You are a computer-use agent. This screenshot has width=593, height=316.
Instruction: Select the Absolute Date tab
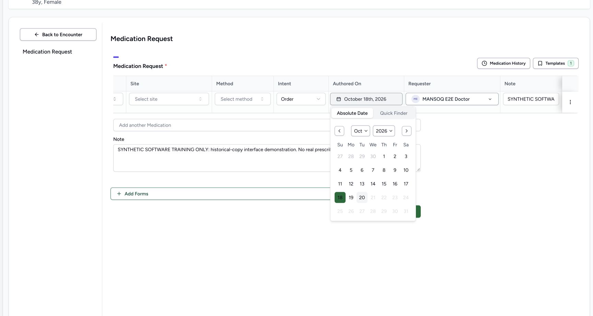[x=352, y=113]
